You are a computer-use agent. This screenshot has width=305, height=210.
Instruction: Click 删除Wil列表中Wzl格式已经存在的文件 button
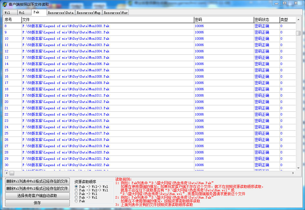click(x=37, y=181)
